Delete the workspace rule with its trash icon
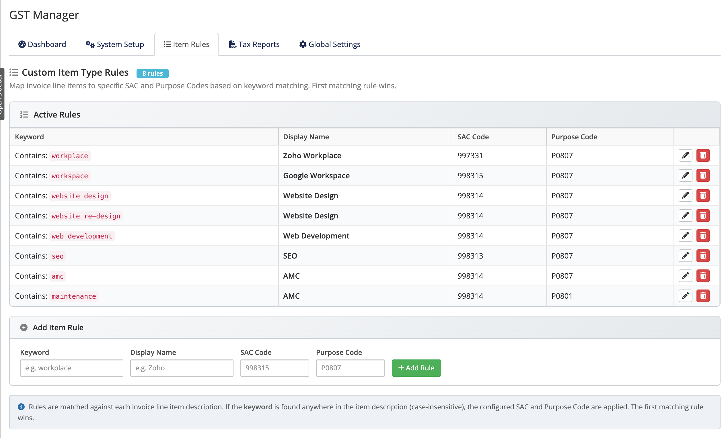Viewport: 724px width, 438px height. (703, 175)
